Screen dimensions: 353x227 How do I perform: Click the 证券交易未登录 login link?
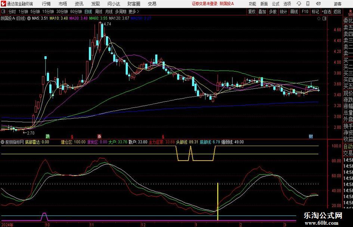tap(205, 4)
